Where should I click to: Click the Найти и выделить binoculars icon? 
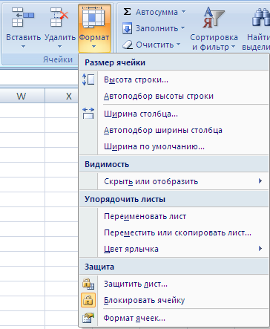tap(261, 17)
